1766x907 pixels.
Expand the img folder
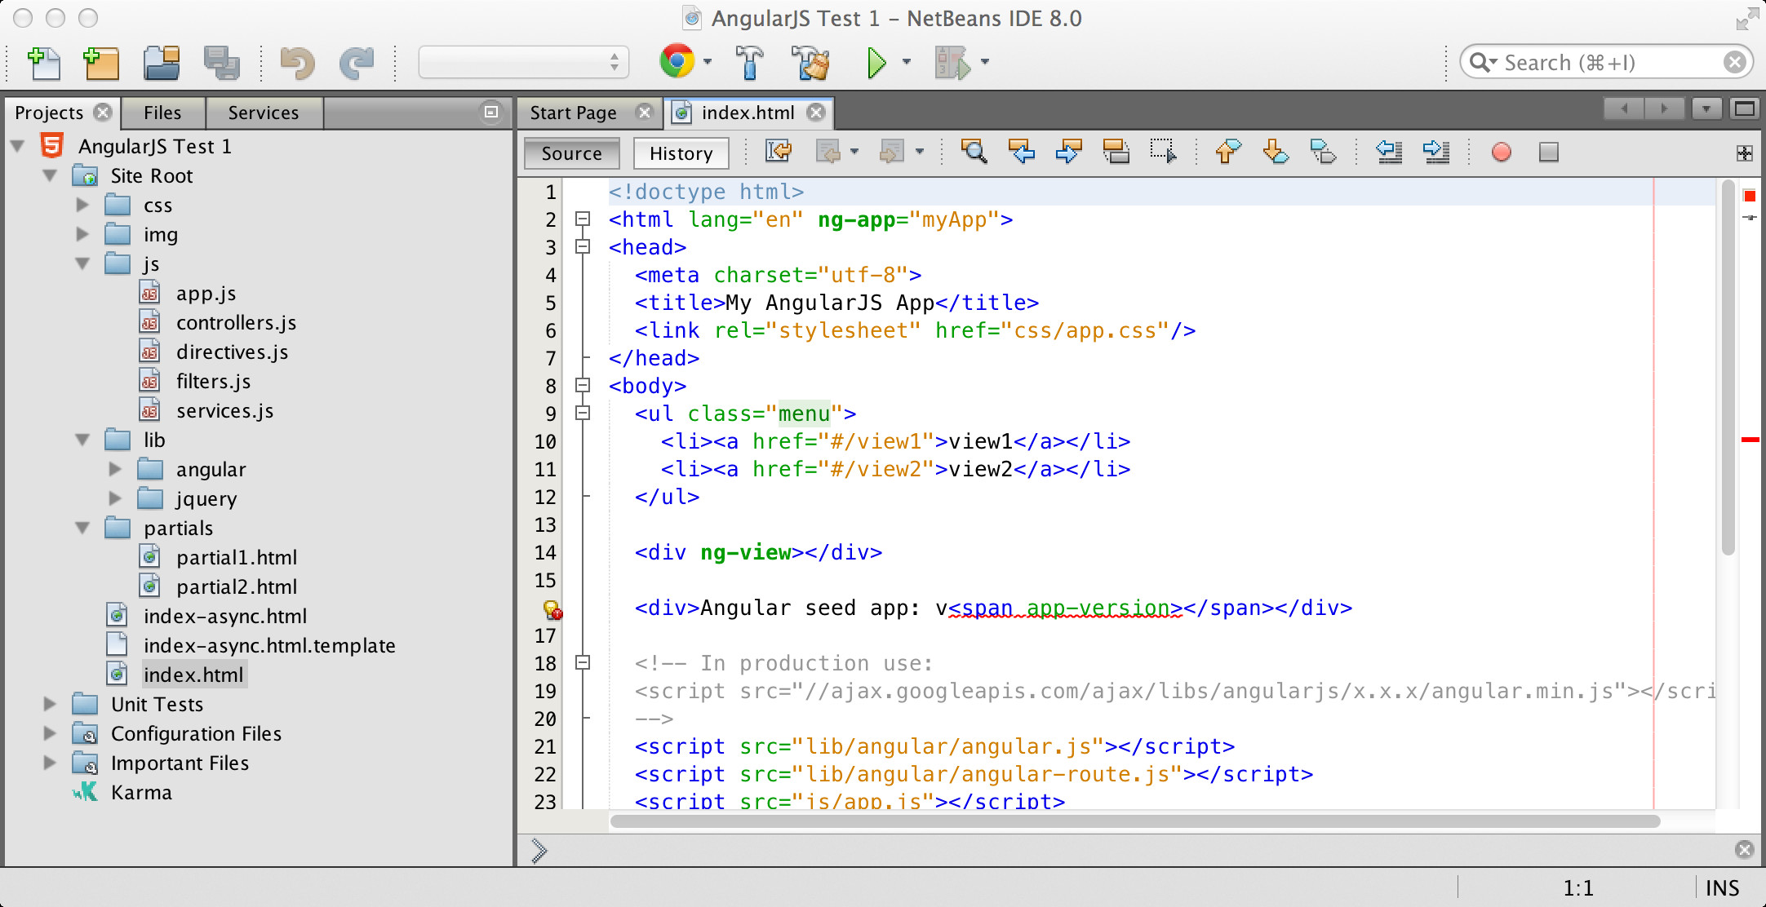click(82, 235)
